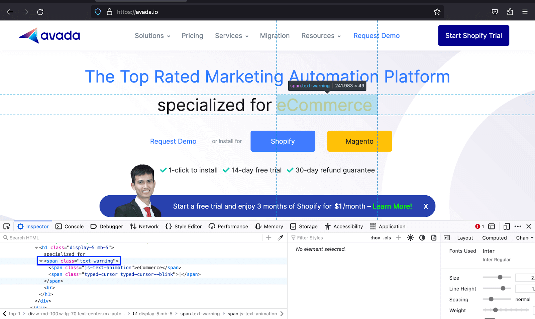Open the Computed tab in DevTools
The height and width of the screenshot is (319, 535).
(494, 237)
